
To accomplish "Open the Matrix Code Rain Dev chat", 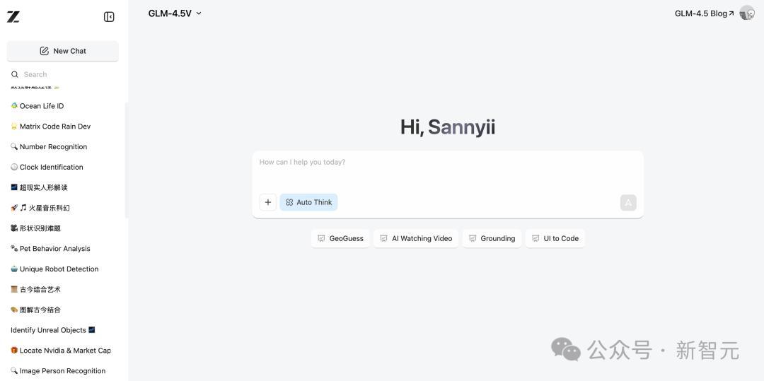I will point(55,127).
